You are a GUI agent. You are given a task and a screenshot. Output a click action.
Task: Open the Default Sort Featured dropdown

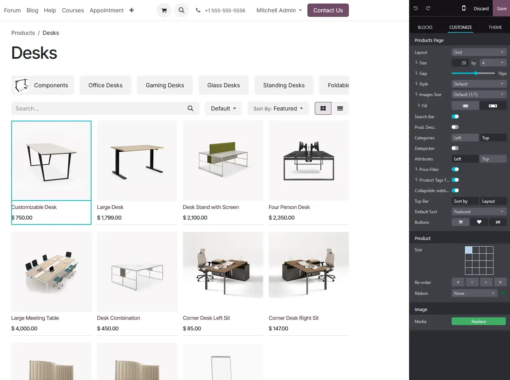click(479, 211)
